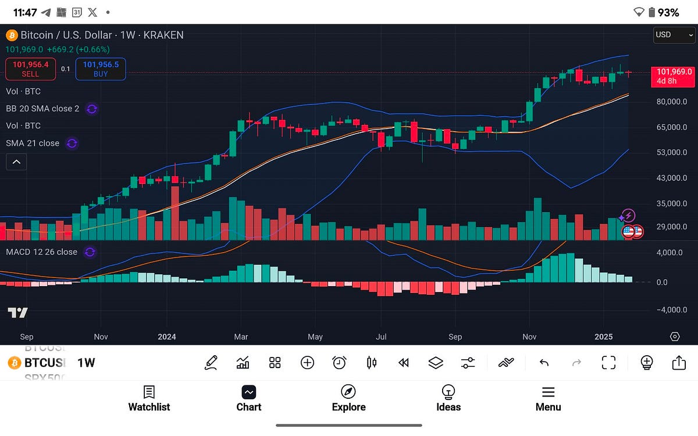The height and width of the screenshot is (436, 698).
Task: Open the indicators panel via the chart icon
Action: 243,362
